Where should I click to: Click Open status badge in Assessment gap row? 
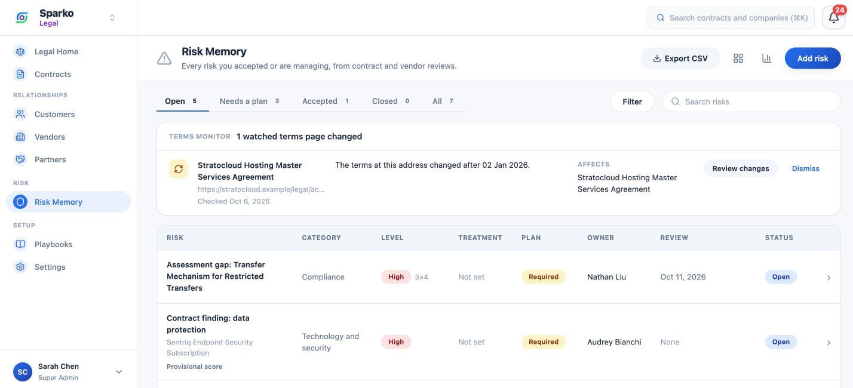(x=781, y=277)
